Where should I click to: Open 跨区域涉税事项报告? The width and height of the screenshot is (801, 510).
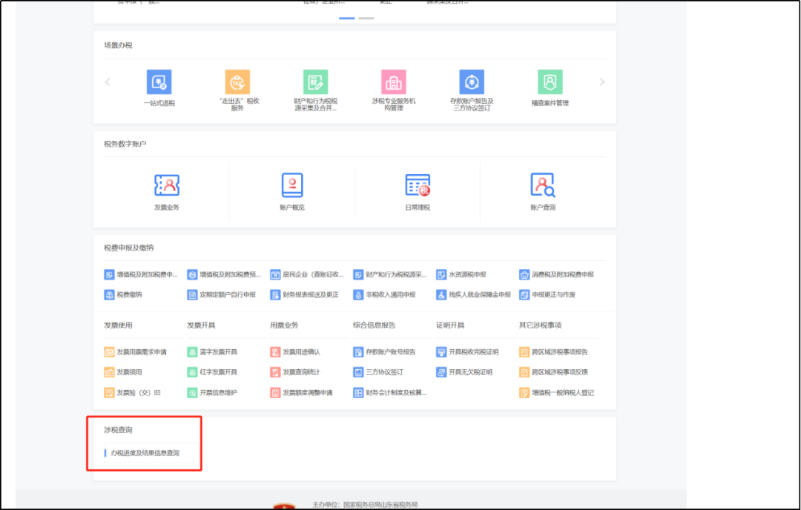click(x=554, y=352)
